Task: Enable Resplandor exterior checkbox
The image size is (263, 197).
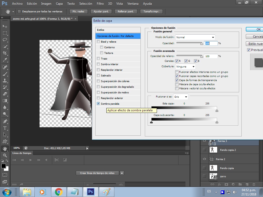Action: click(98, 98)
